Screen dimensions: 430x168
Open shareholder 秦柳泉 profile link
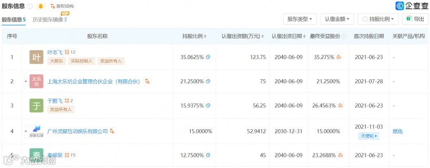(x=55, y=155)
